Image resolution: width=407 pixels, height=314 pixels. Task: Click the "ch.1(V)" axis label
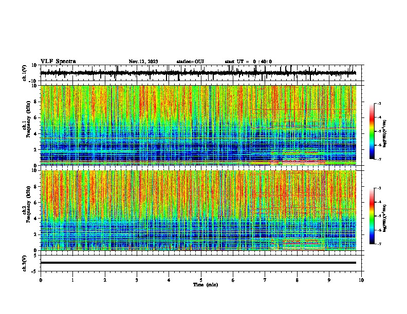point(25,73)
